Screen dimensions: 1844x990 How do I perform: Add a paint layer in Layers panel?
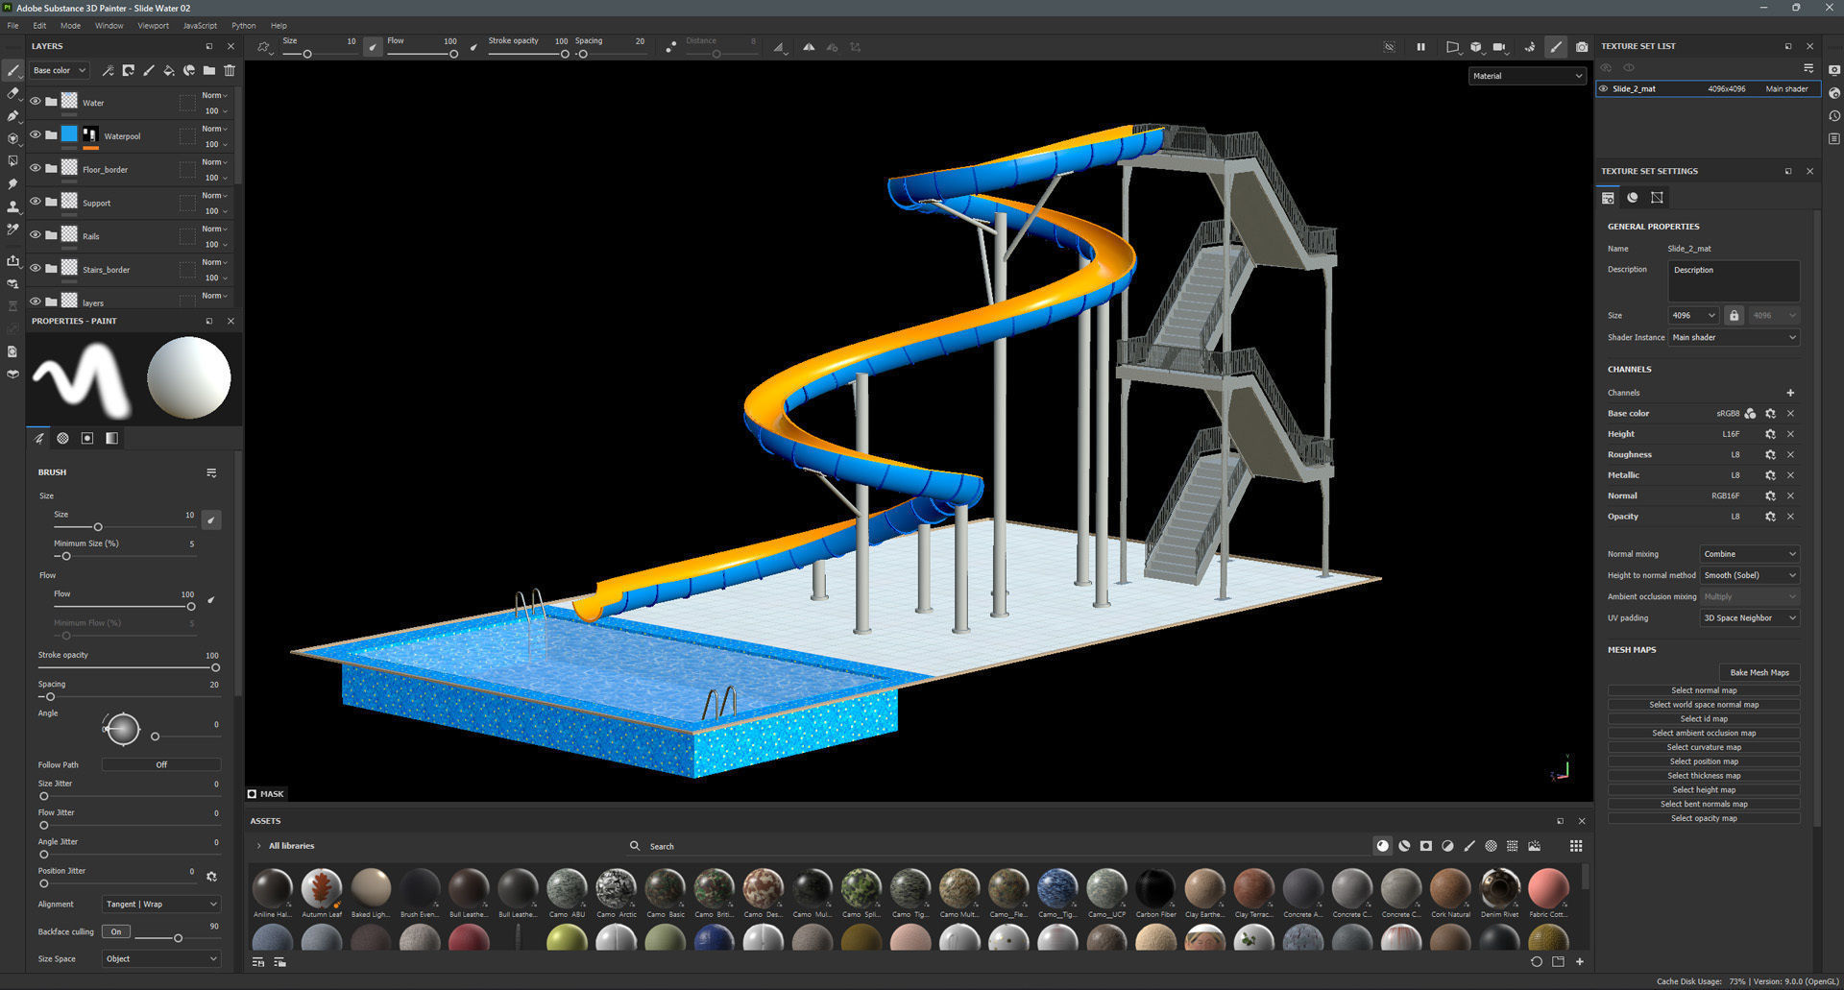point(149,70)
